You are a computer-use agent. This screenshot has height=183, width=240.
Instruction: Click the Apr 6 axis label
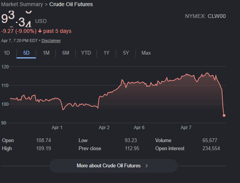tap(139, 128)
